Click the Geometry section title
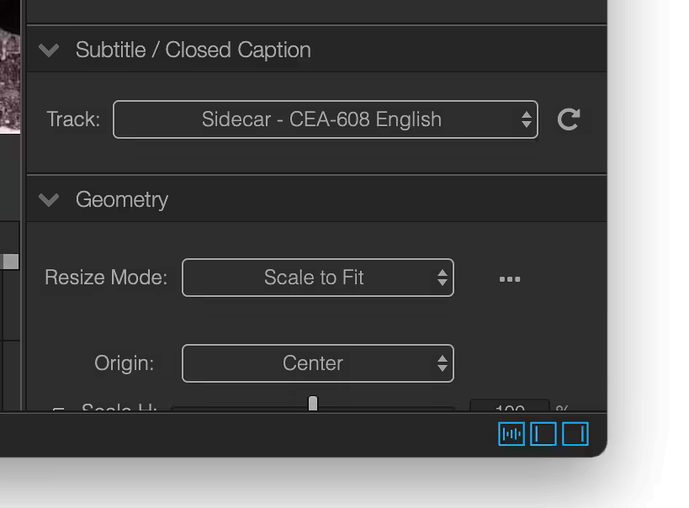689x508 pixels. point(122,200)
